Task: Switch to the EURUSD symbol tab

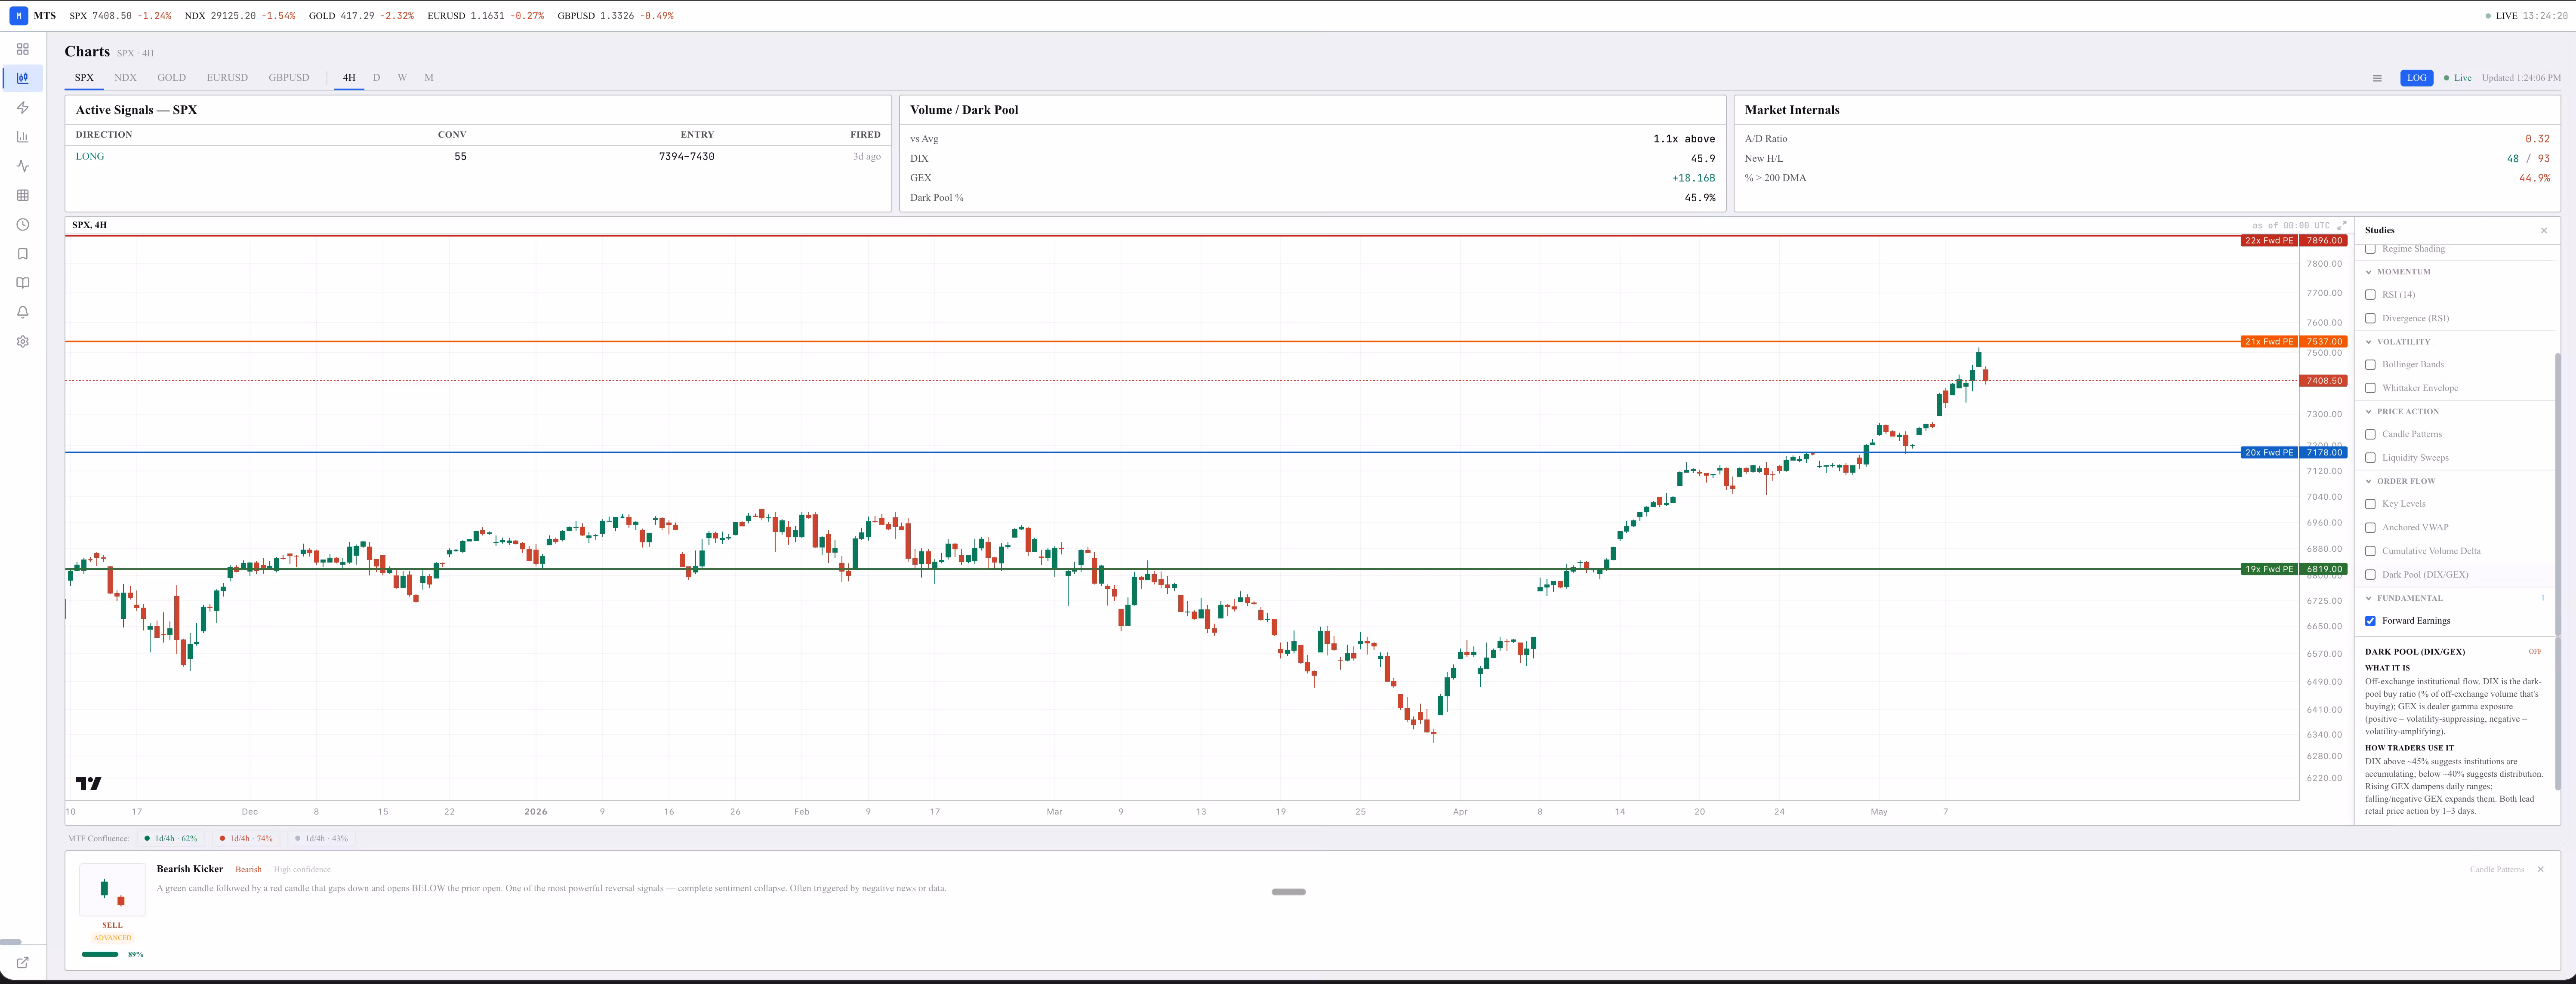Action: pos(227,78)
